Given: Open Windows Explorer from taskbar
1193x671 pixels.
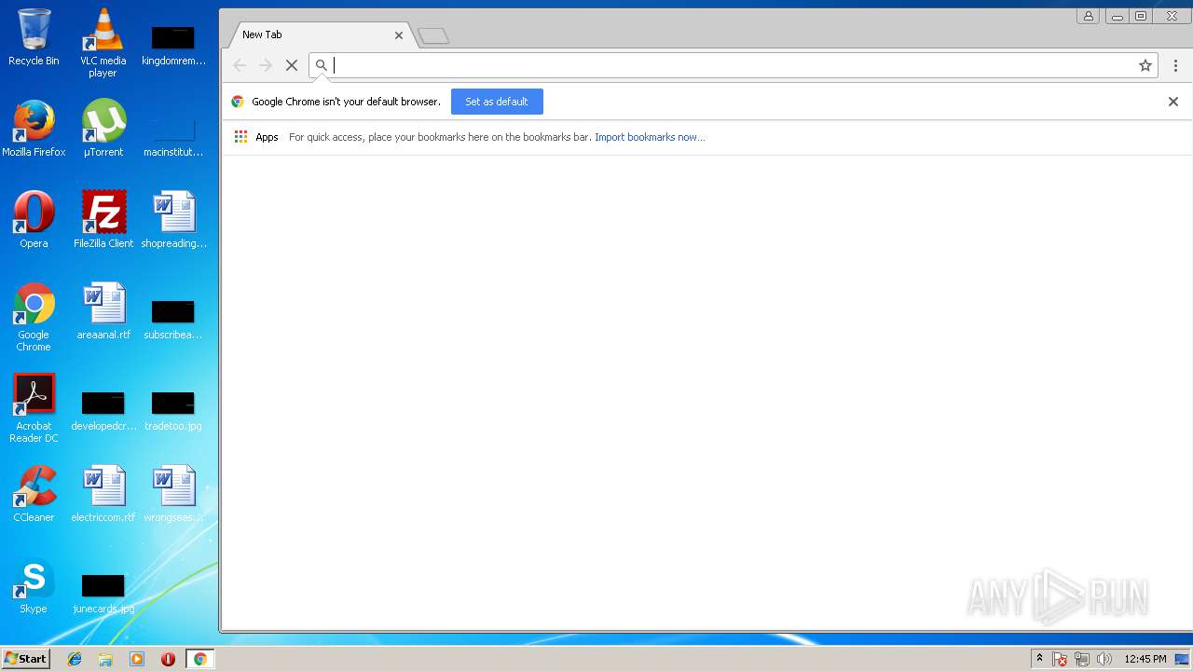Looking at the screenshot, I should 105,659.
